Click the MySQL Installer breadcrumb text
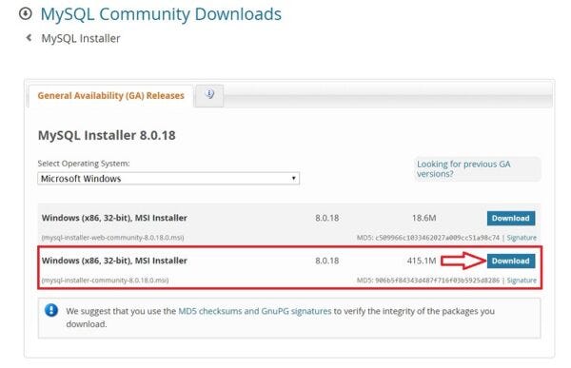571x368 pixels. [81, 38]
